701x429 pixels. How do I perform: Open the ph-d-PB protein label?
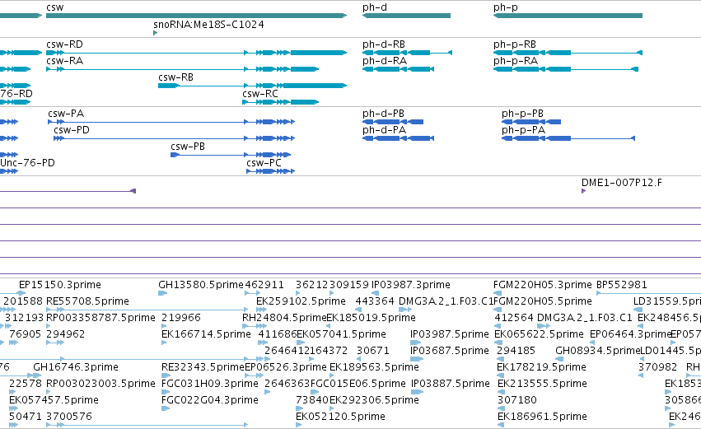pos(383,114)
